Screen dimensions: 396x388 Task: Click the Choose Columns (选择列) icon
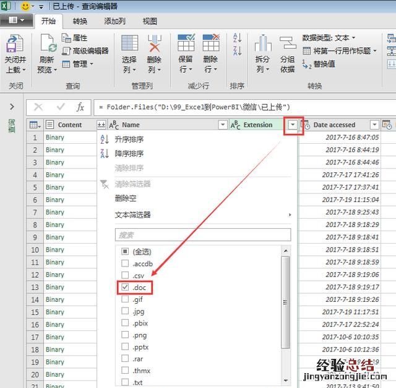[129, 43]
